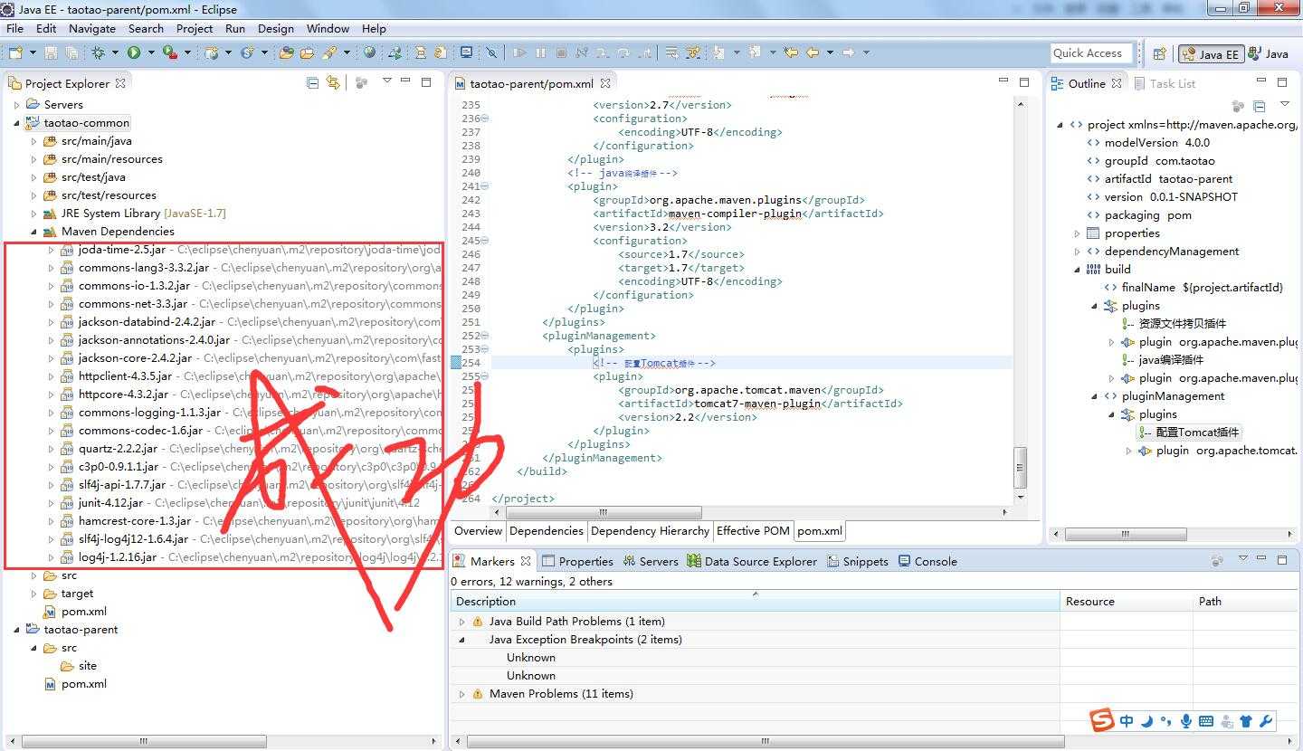This screenshot has height=751, width=1303.
Task: Switch to the Console tab
Action: (927, 561)
